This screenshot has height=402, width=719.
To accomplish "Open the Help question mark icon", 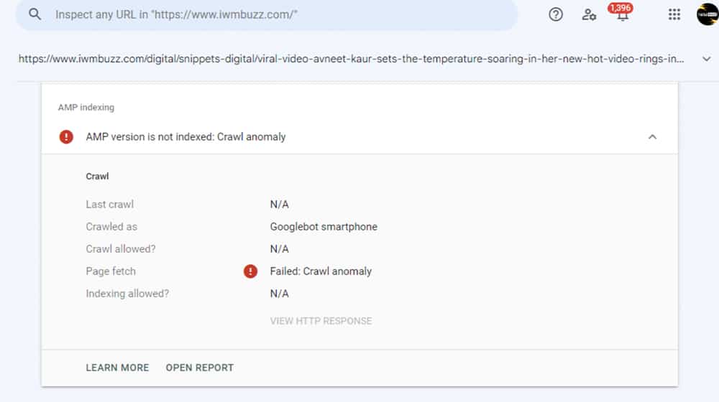I will 556,14.
